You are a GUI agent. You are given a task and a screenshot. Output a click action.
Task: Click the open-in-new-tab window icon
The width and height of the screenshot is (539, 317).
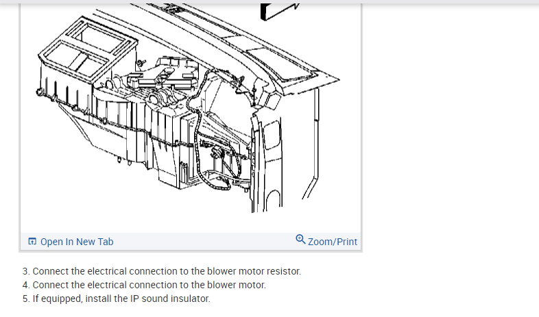tap(32, 242)
